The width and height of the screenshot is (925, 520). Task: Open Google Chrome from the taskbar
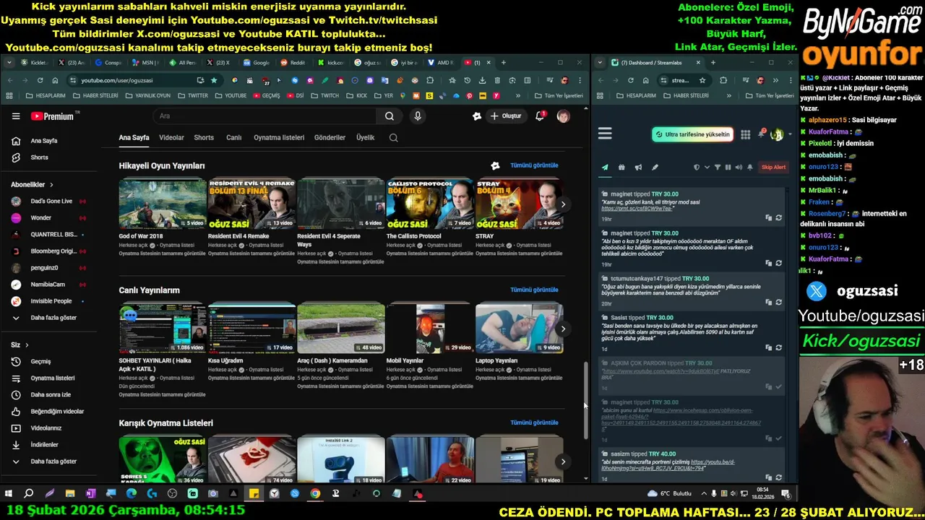tap(315, 494)
